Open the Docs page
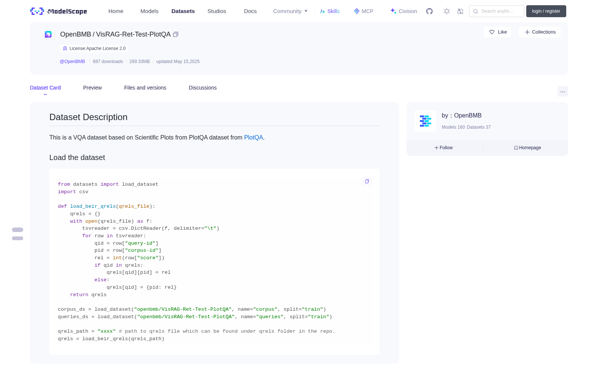This screenshot has height=373, width=598. pos(250,11)
